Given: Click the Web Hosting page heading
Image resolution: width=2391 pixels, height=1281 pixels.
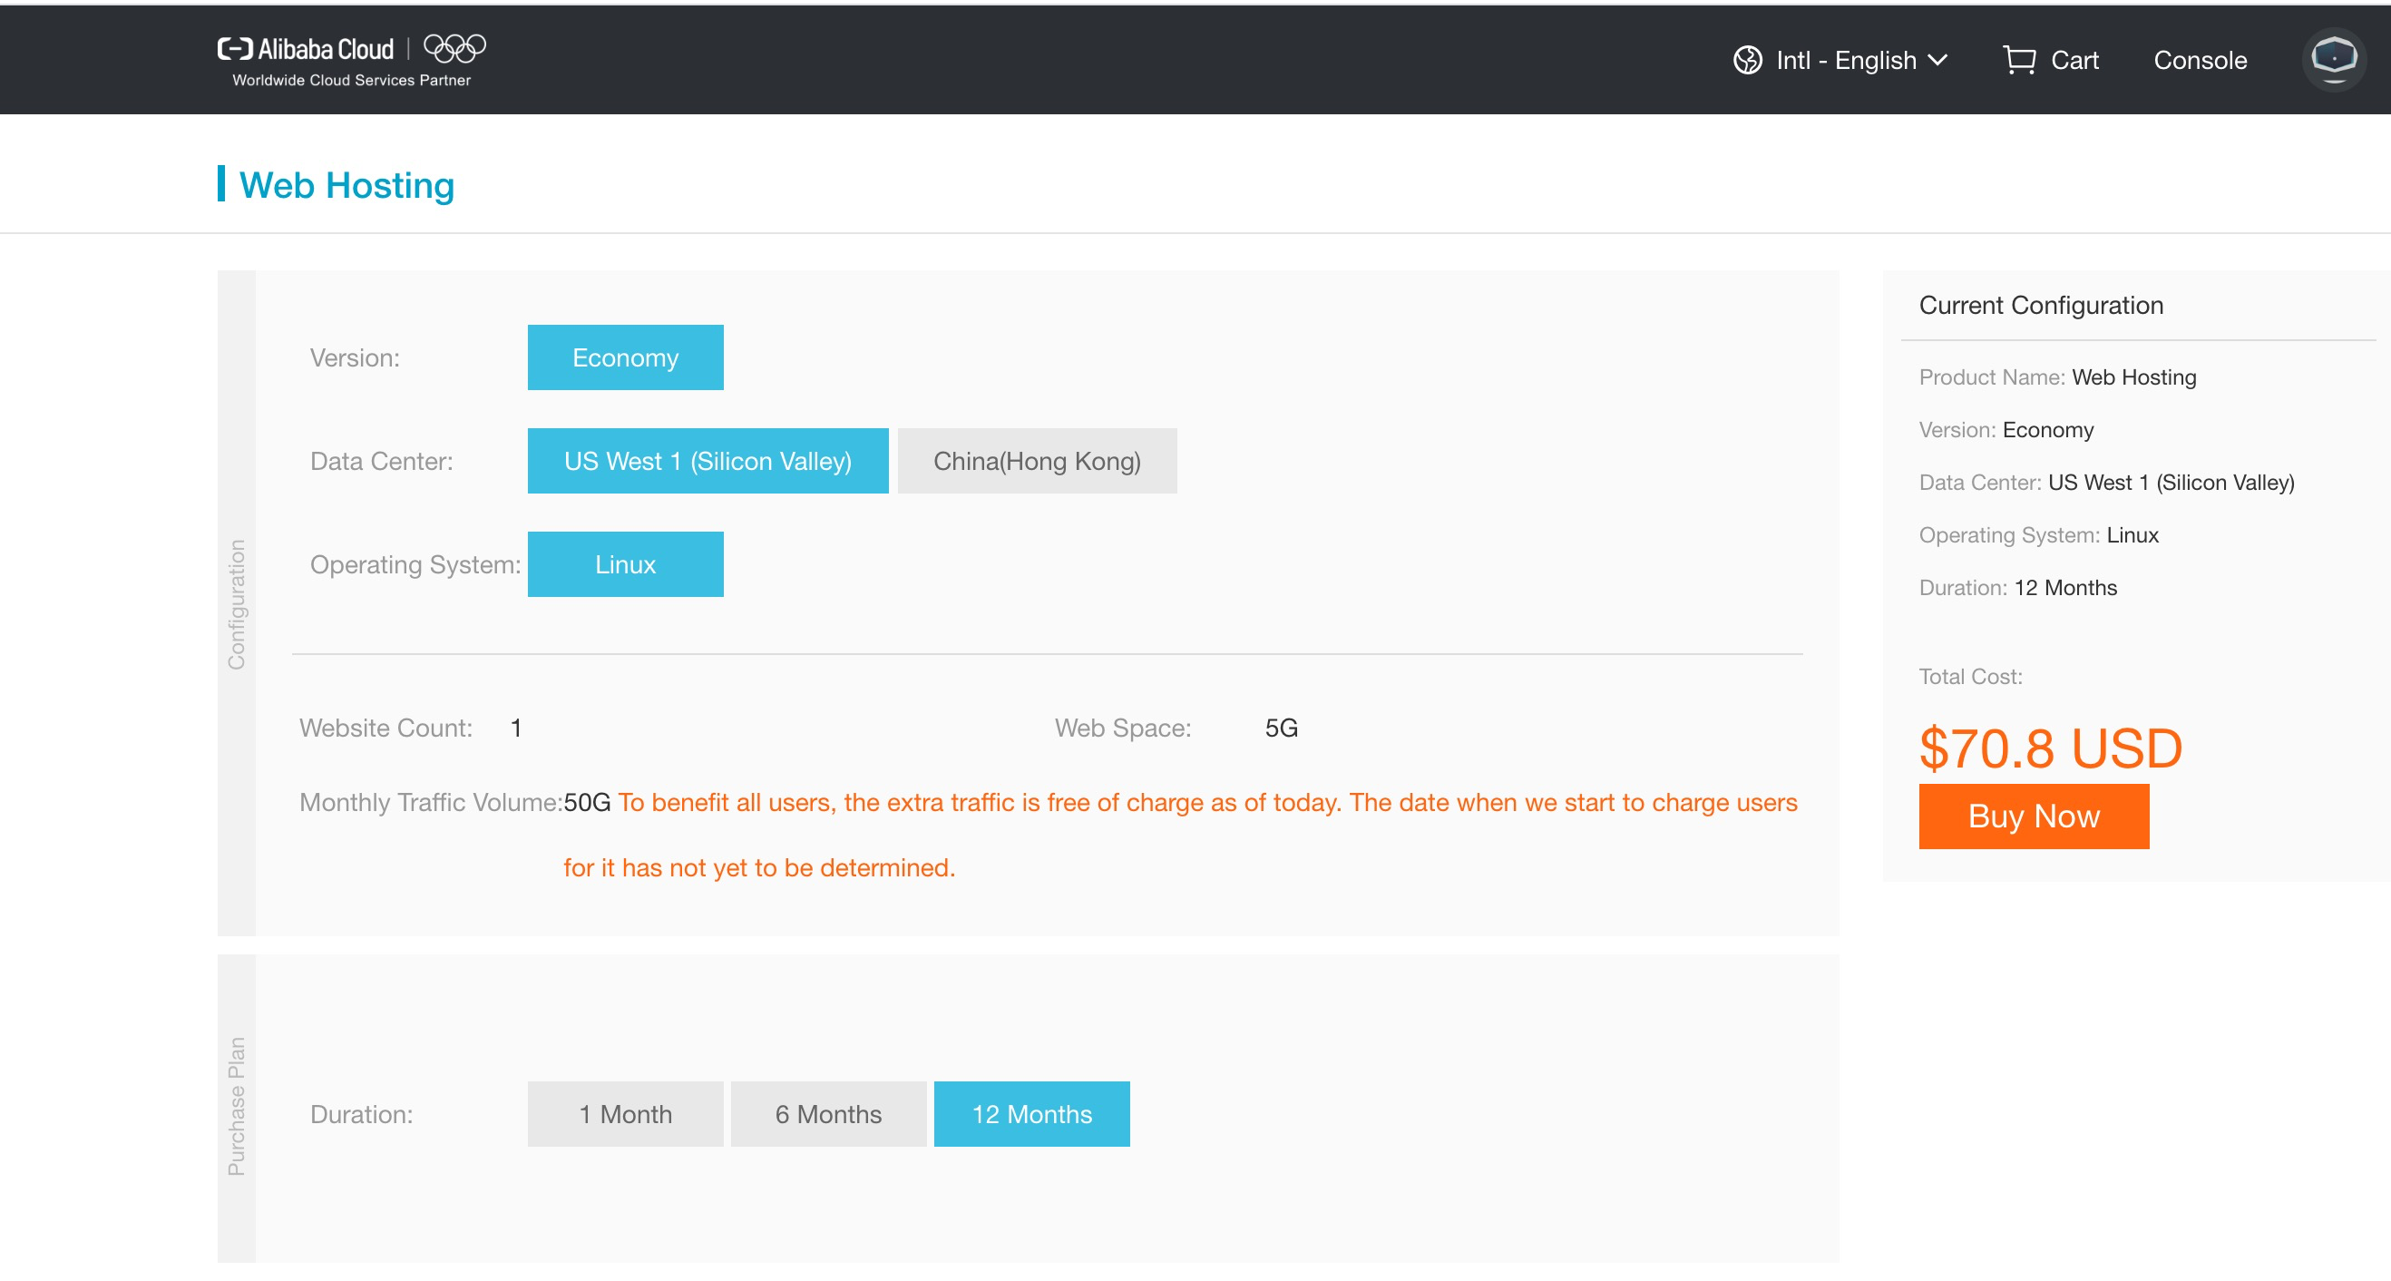Looking at the screenshot, I should (346, 185).
